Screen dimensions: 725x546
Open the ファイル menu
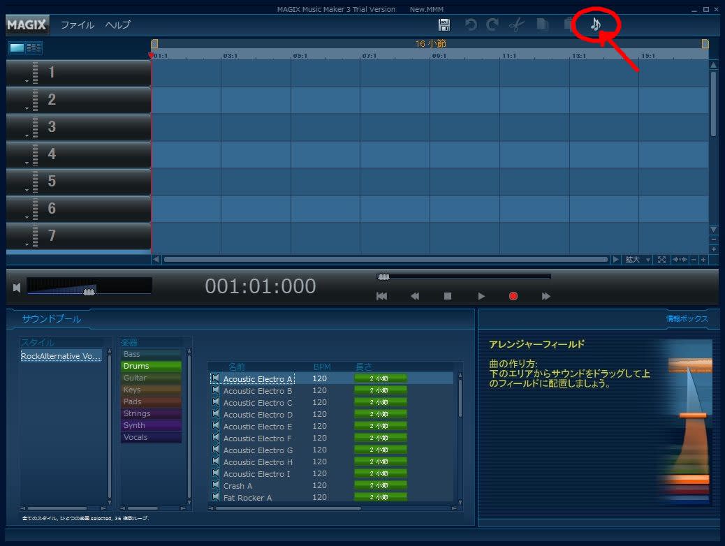click(78, 25)
